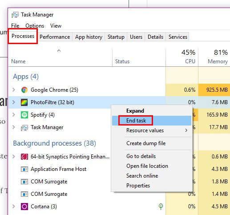Viewport: 230px width, 215px height.
Task: Expand the Spotify (4) process group
Action: 14,114
